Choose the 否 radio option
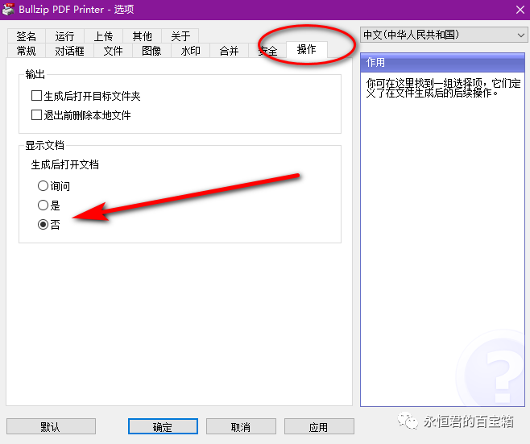530x444 pixels. [x=43, y=225]
